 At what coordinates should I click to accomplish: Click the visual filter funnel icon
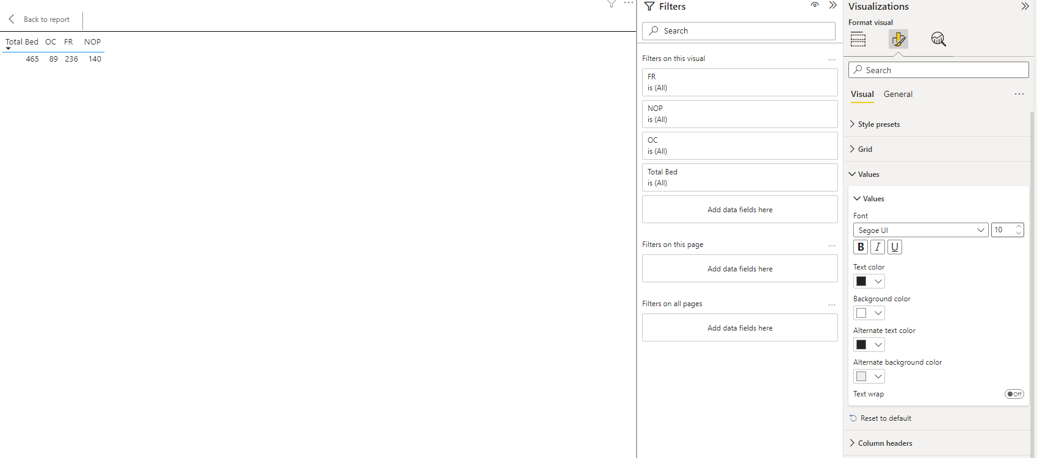tap(612, 4)
